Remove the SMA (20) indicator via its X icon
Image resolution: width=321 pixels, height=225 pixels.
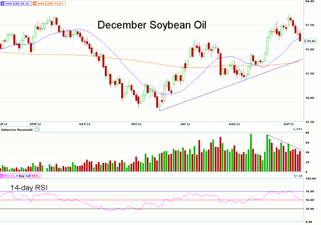[x=3, y=3]
